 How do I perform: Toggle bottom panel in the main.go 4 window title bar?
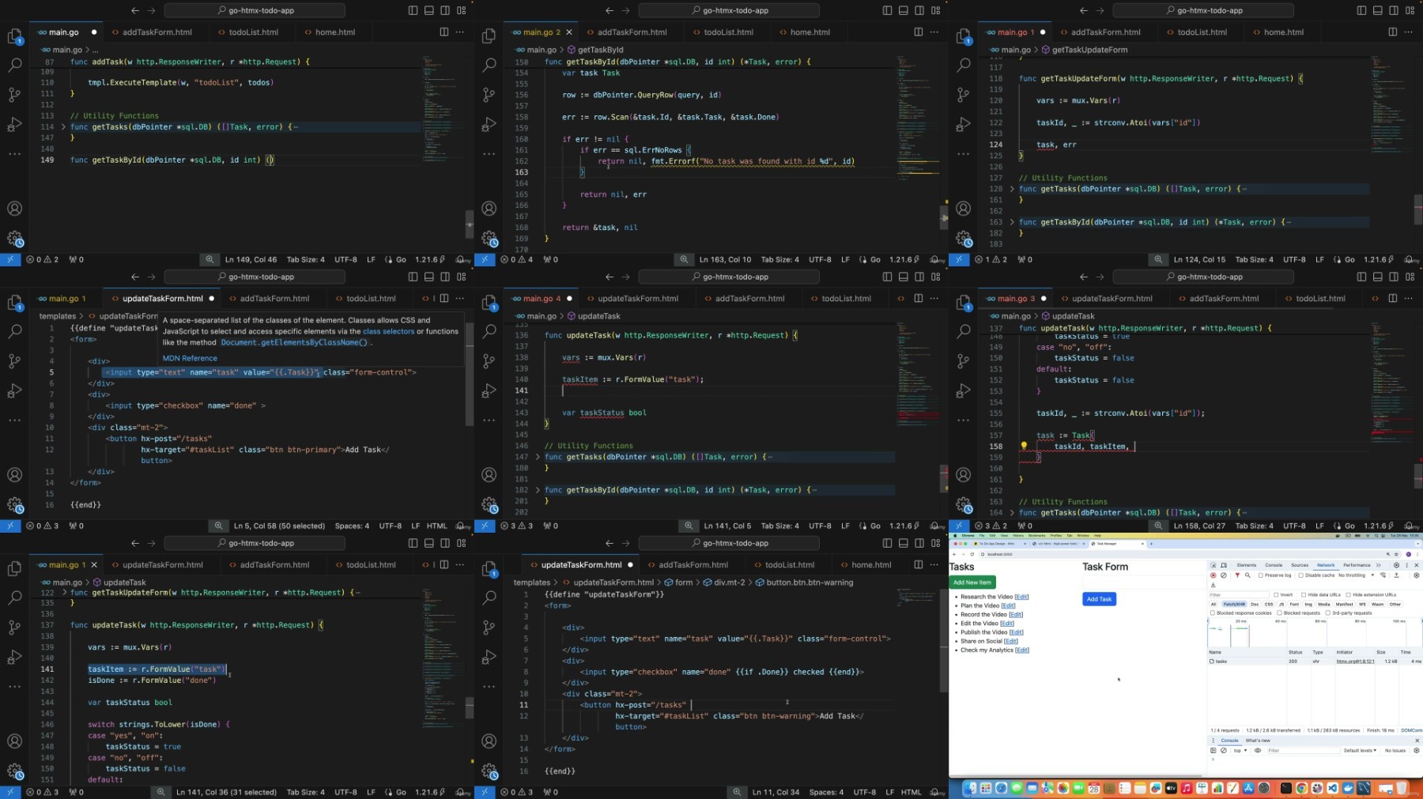click(x=904, y=277)
